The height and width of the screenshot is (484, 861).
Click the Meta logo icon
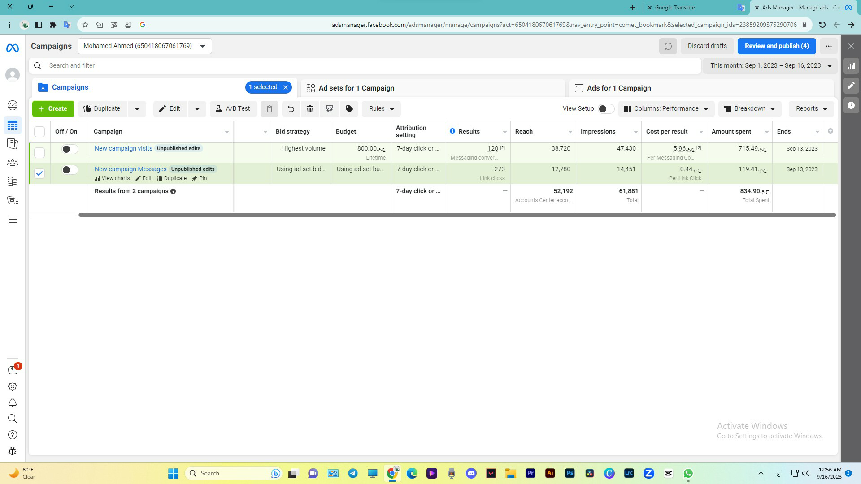click(13, 48)
